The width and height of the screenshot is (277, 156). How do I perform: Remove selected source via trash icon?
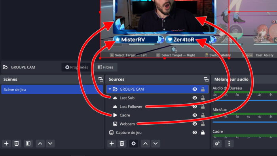tap(122, 143)
